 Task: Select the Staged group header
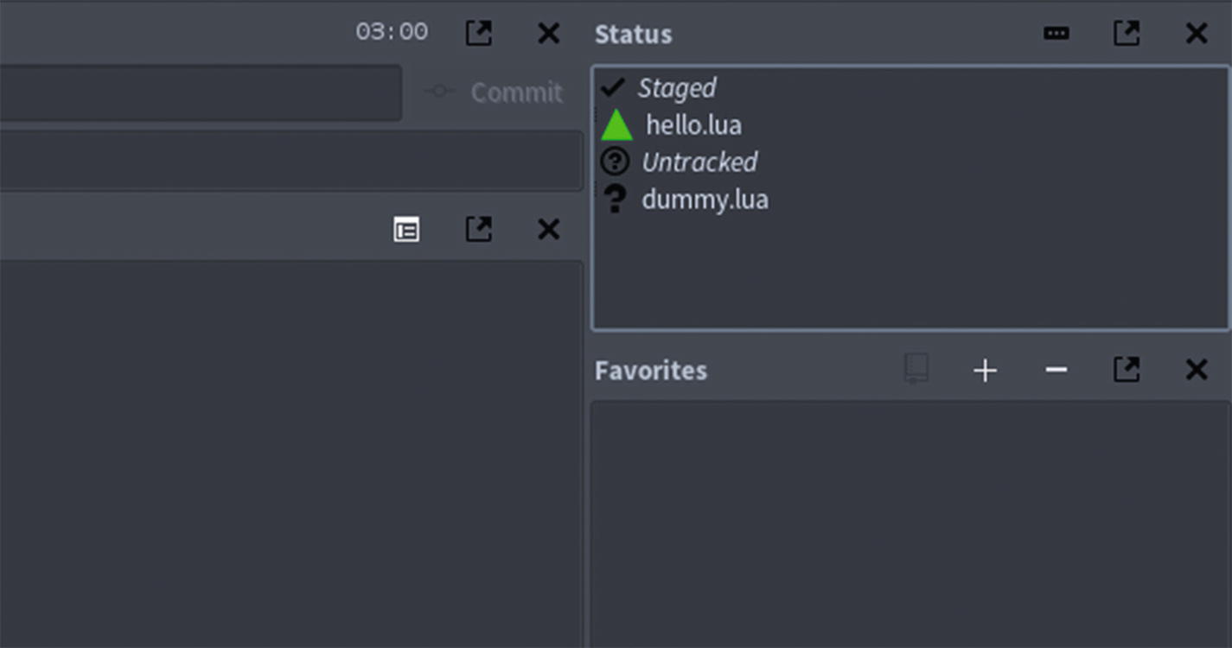click(677, 88)
